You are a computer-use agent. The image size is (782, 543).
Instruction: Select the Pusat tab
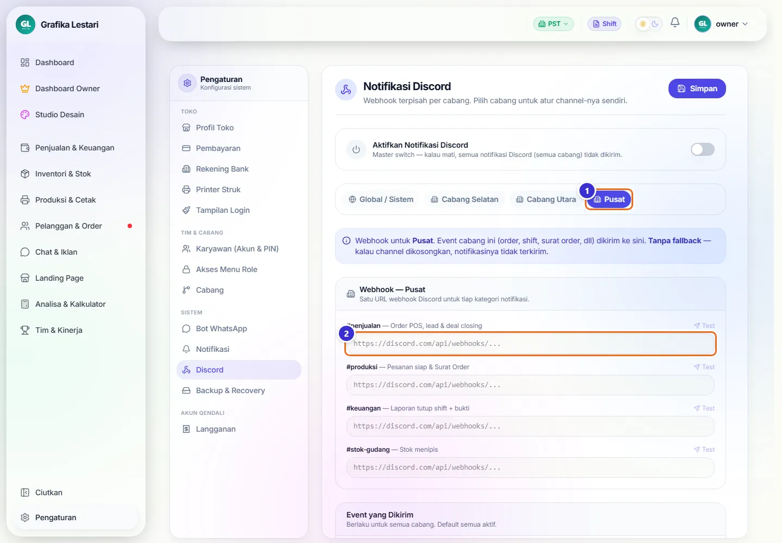point(609,199)
